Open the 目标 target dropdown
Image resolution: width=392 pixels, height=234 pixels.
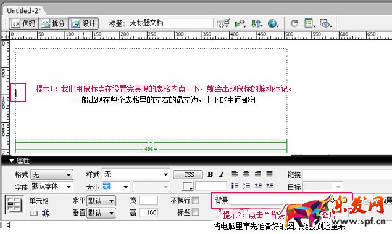coord(323,187)
